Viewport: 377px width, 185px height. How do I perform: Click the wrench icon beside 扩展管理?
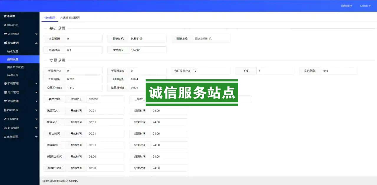pos(5,119)
